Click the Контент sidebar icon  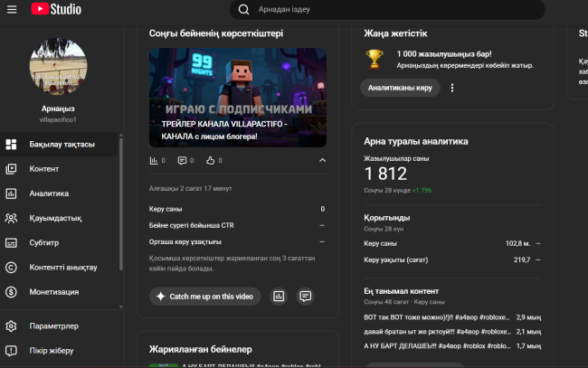tap(11, 169)
